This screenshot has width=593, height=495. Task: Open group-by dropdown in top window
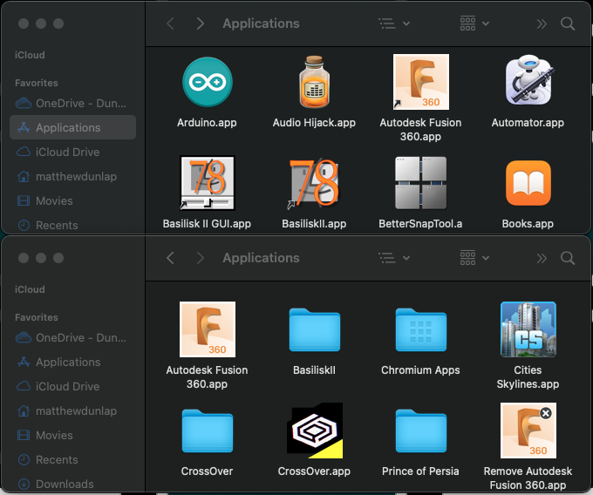pos(474,24)
